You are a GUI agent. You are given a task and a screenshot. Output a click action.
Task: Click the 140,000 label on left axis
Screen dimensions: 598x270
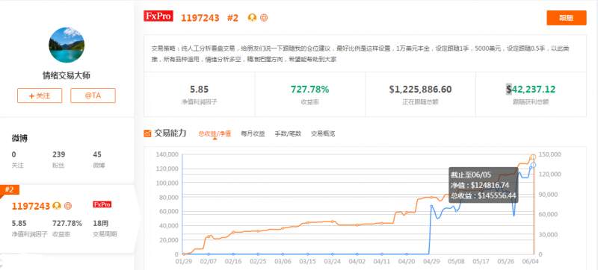point(167,154)
